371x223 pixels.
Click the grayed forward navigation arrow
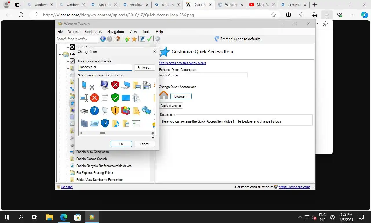(110, 39)
